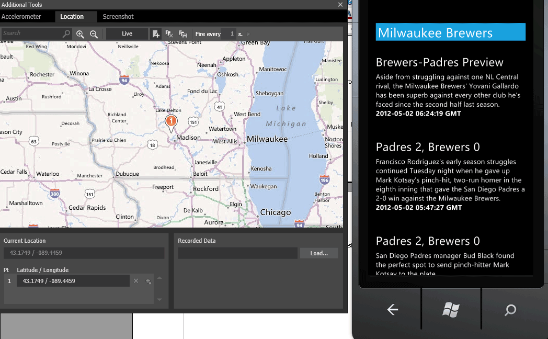Click Chicago label on the map
Viewport: 548px width, 339px height.
coord(276,212)
